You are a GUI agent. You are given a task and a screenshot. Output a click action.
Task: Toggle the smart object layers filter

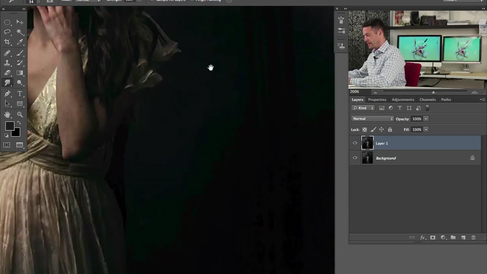(418, 108)
